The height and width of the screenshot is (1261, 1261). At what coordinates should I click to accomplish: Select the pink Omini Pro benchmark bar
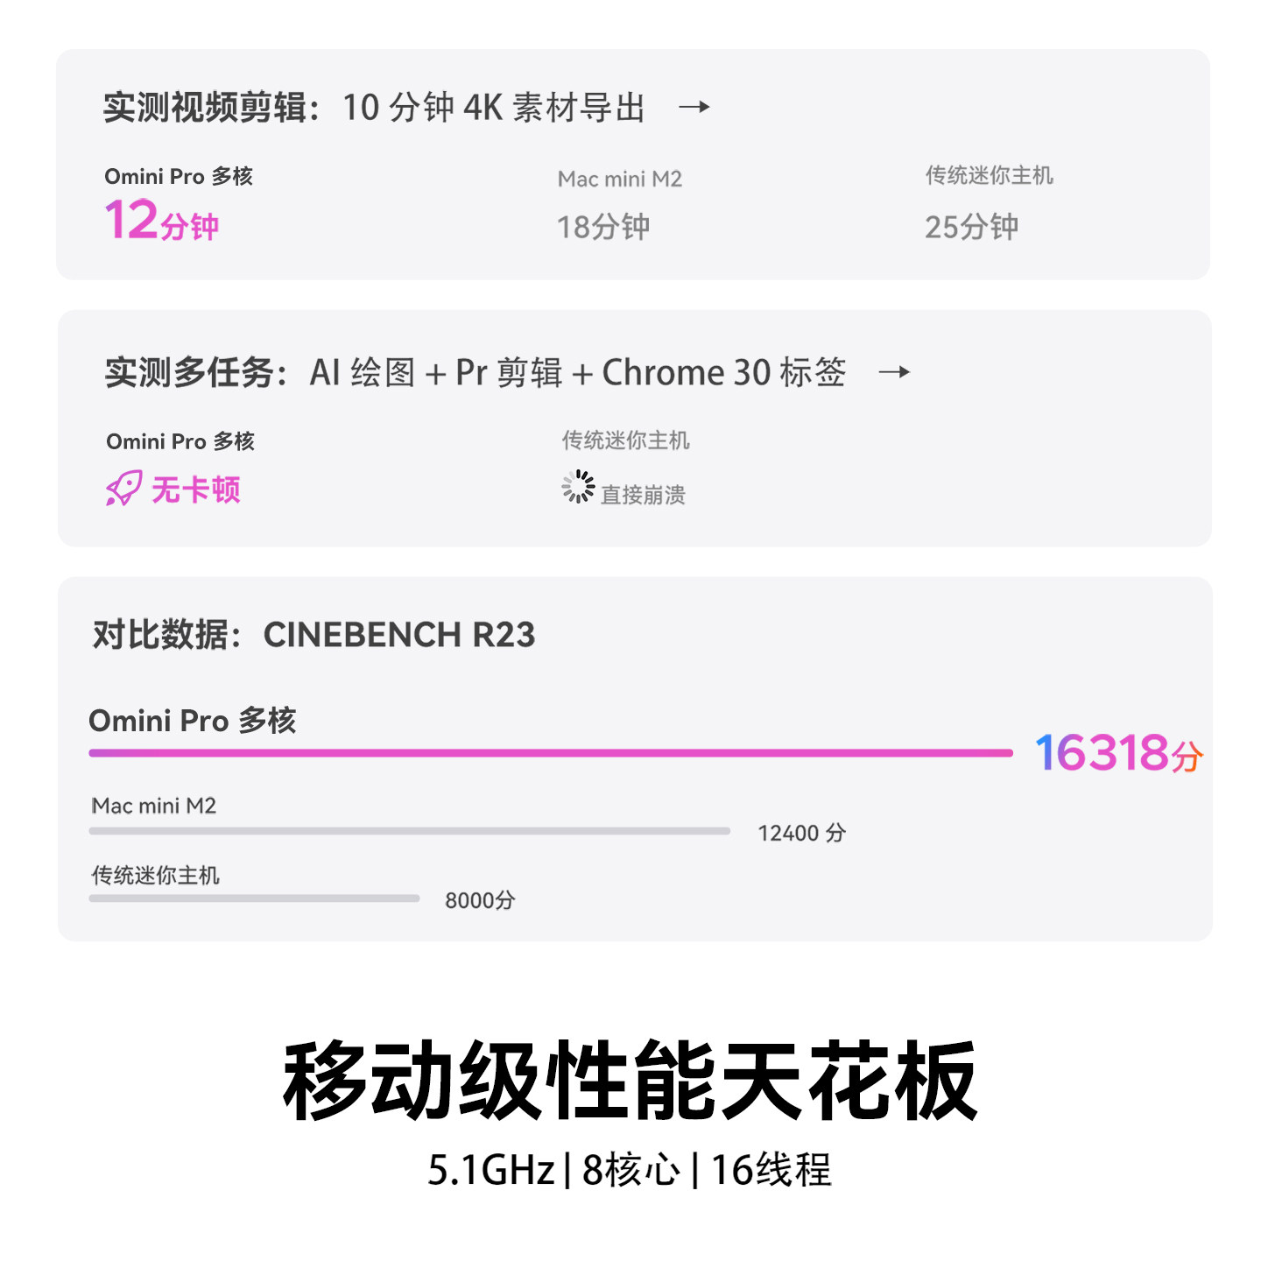click(550, 752)
